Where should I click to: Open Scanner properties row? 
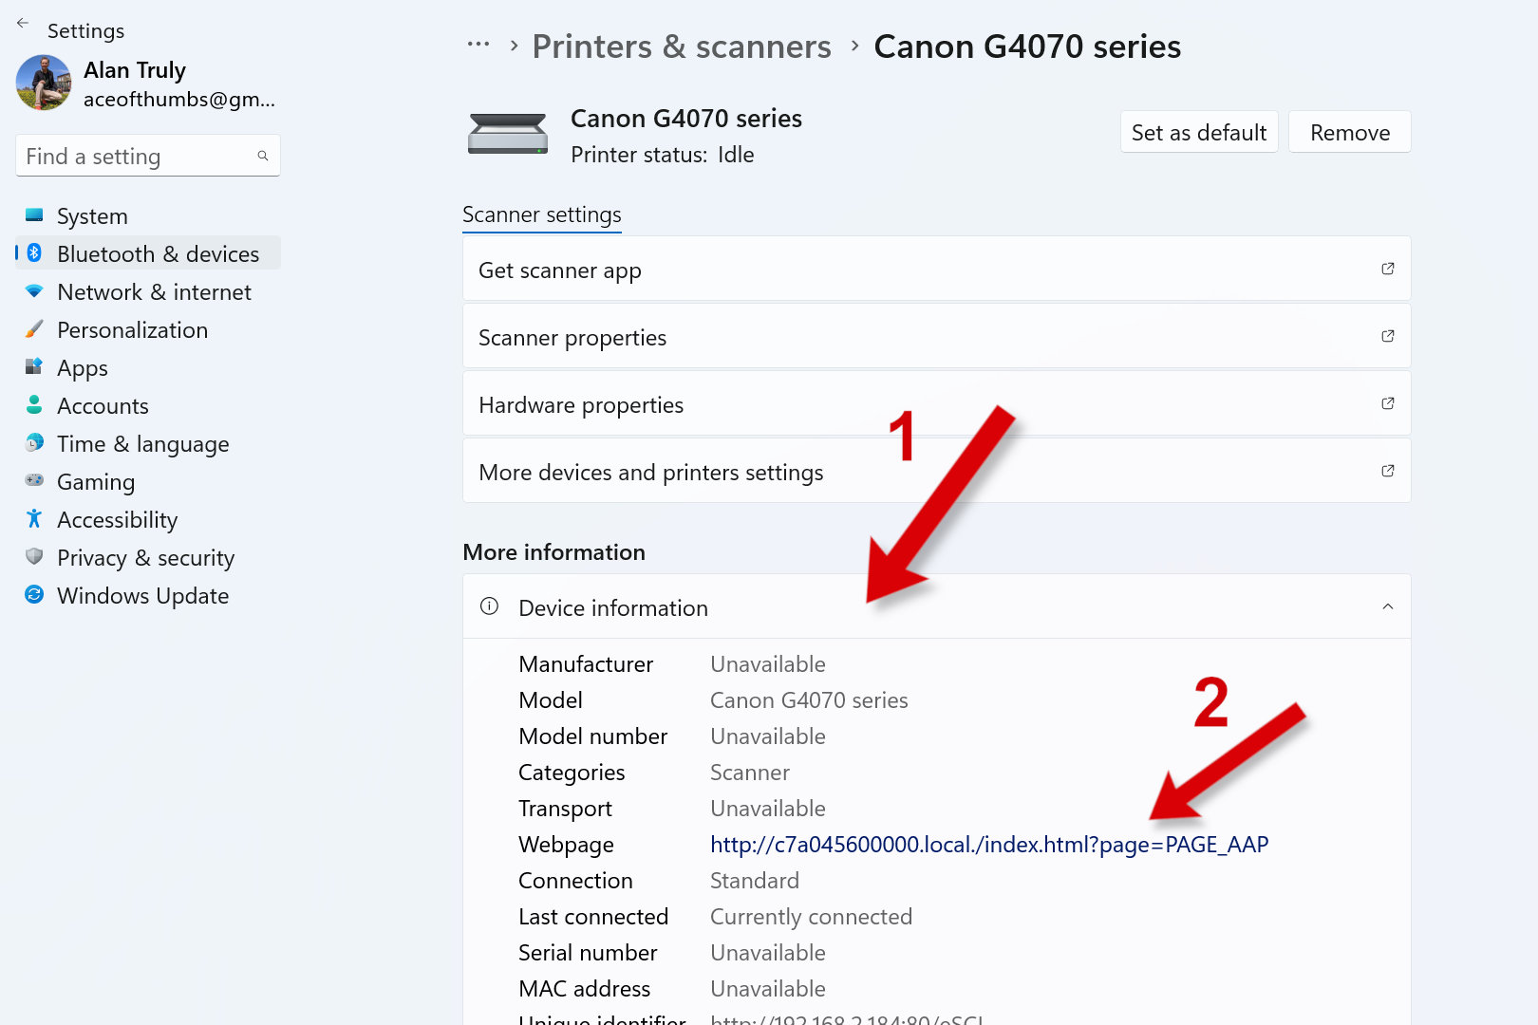[x=936, y=337]
